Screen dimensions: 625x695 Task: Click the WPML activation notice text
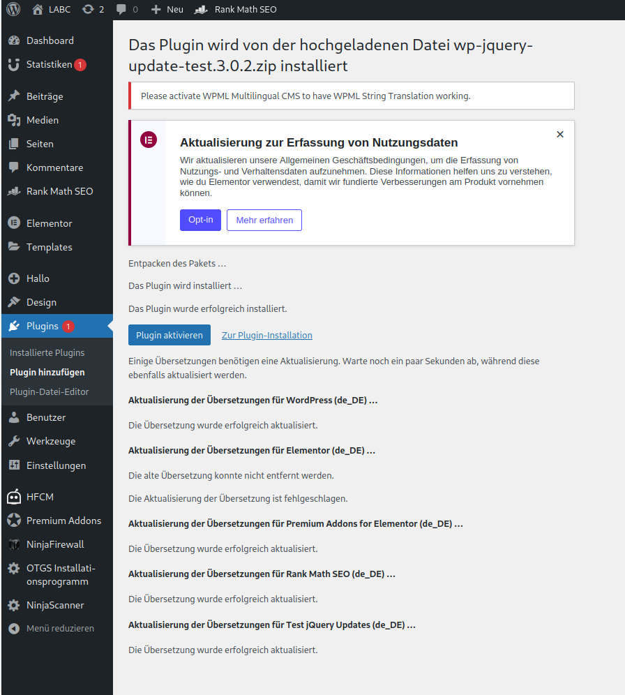point(306,96)
